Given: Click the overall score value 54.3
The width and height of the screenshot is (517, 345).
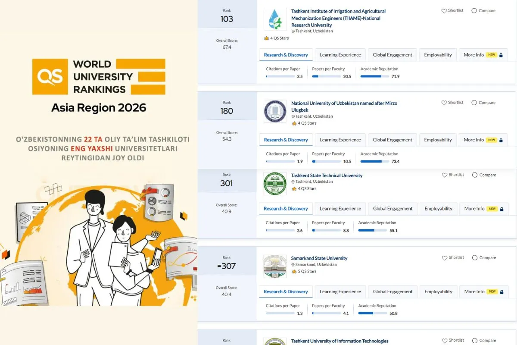Looking at the screenshot, I should point(227,139).
